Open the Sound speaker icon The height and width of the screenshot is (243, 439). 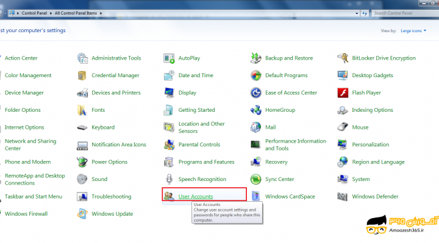tap(82, 179)
